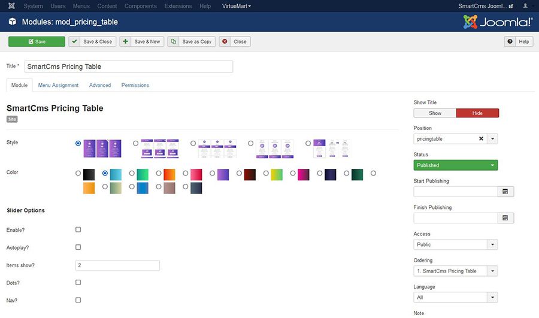Open the Content menu

coord(107,6)
